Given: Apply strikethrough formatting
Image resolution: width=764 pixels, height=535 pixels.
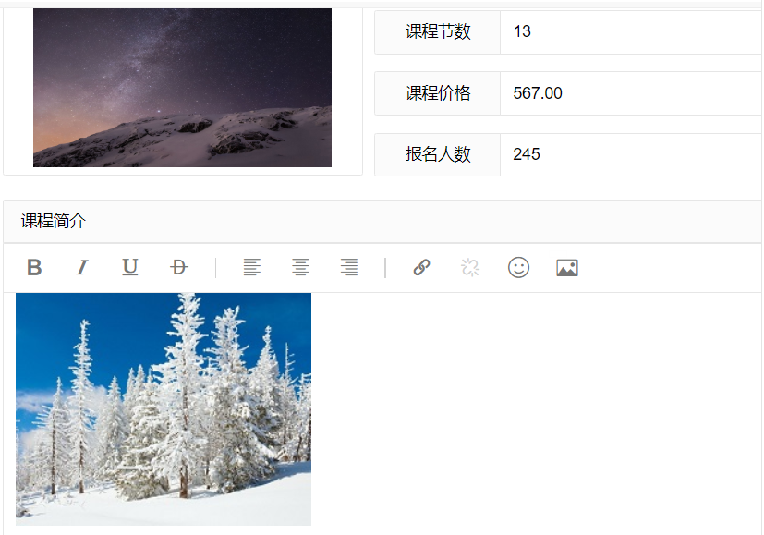Looking at the screenshot, I should 179,268.
